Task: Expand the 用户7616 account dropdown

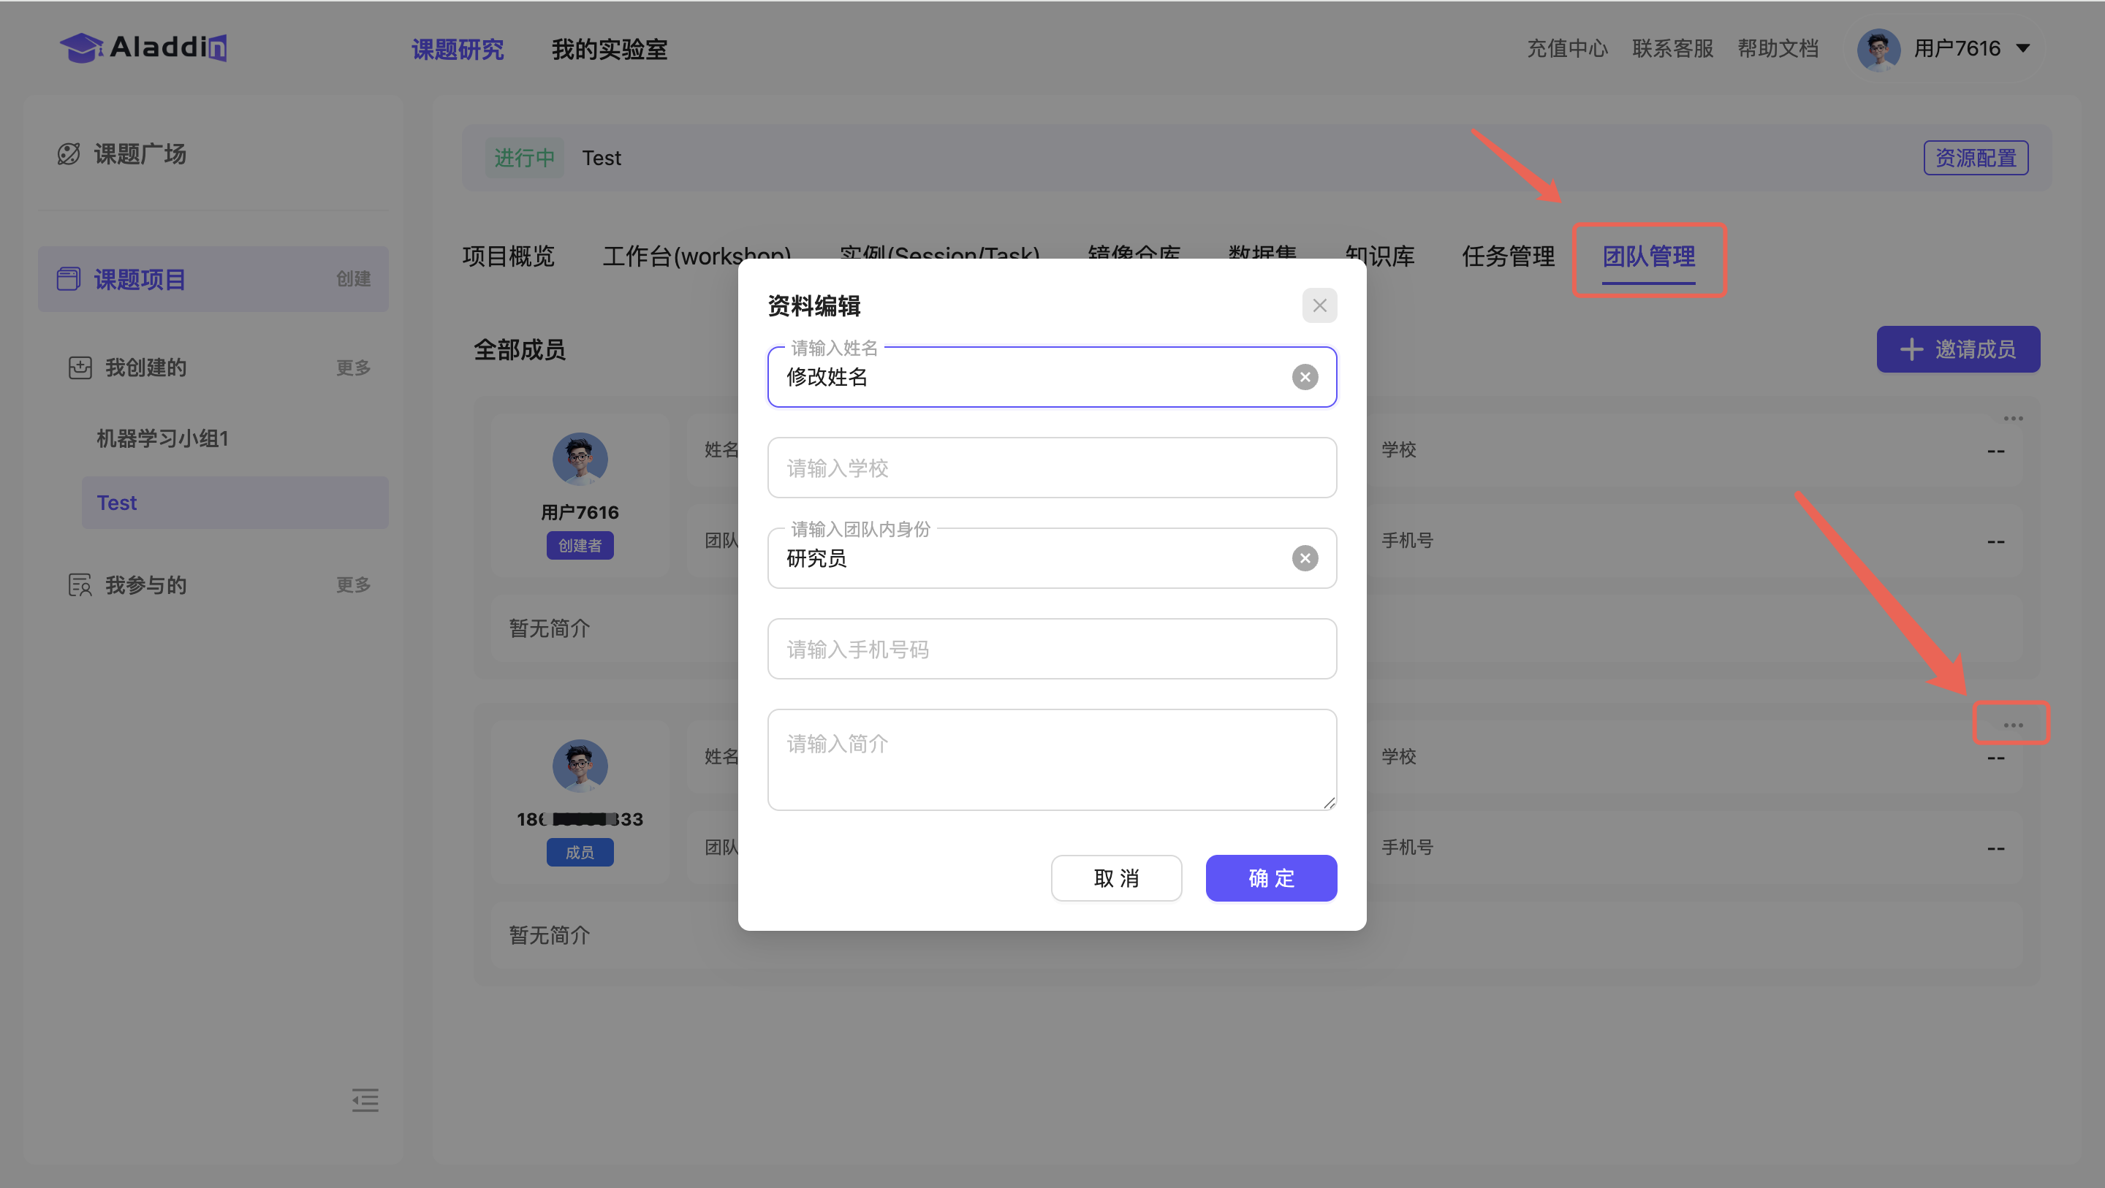Action: tap(2023, 49)
